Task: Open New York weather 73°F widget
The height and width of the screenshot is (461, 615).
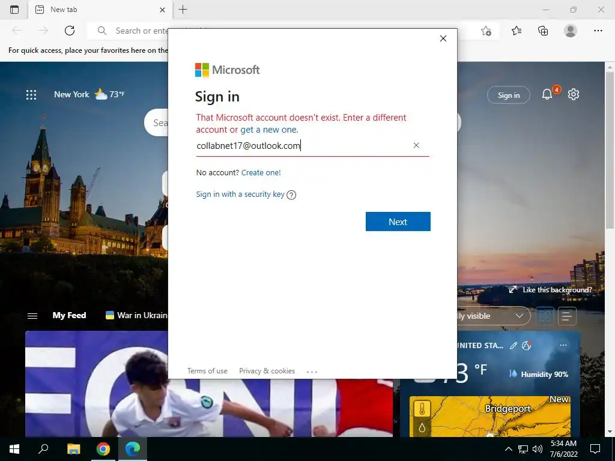Action: [x=89, y=94]
